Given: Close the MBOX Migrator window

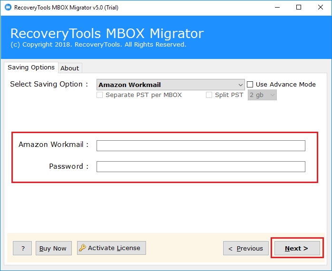Looking at the screenshot, I should (321, 7).
